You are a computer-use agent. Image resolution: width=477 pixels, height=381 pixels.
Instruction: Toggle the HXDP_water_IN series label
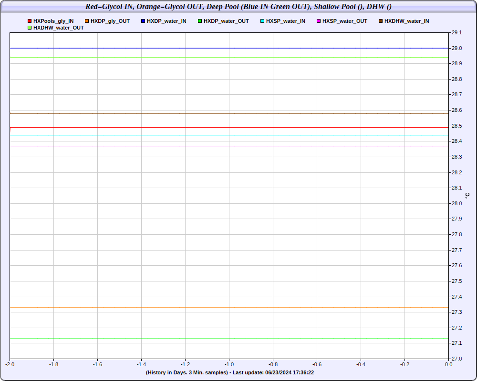click(166, 21)
